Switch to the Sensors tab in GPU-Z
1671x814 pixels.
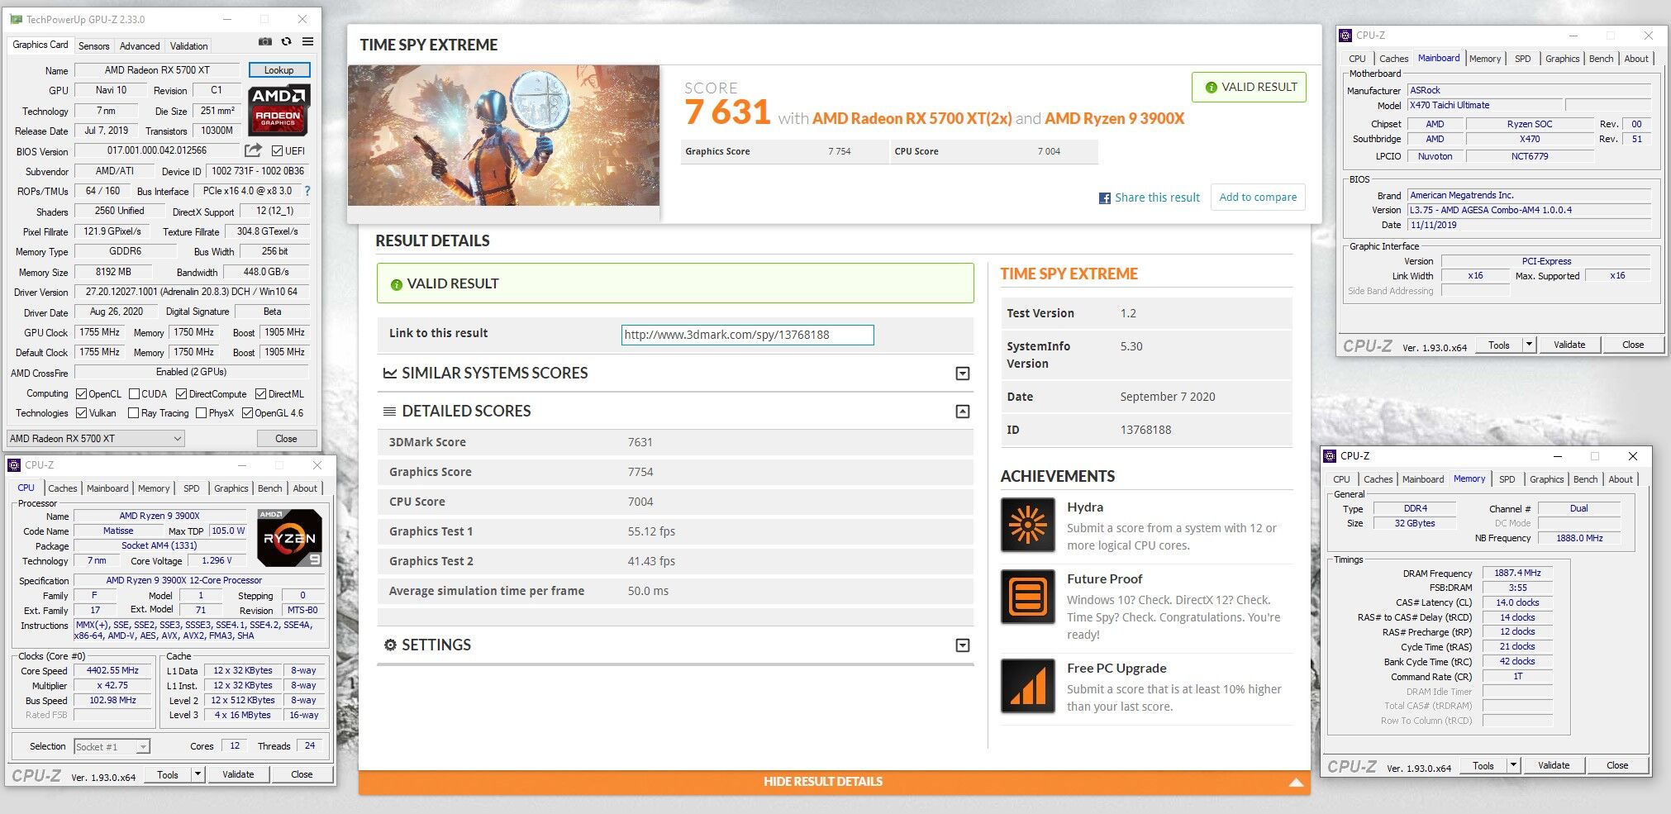tap(93, 46)
